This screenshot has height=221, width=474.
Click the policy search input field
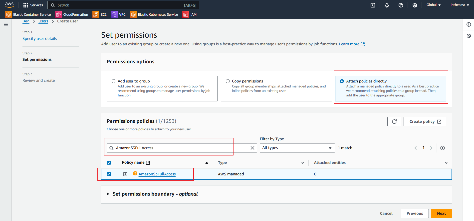coord(182,148)
